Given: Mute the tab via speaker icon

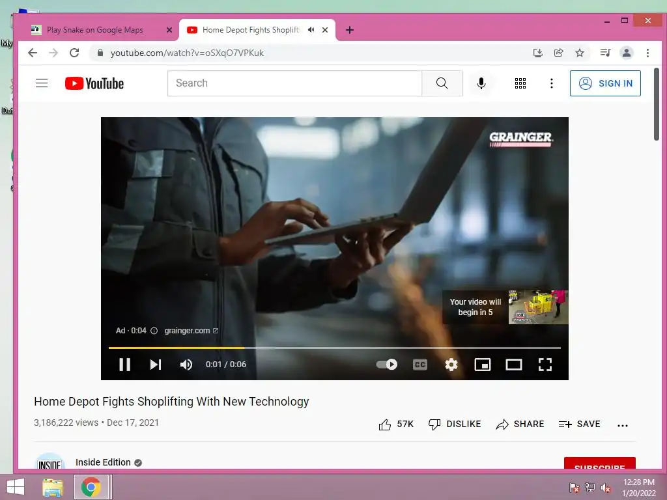Looking at the screenshot, I should coord(311,30).
